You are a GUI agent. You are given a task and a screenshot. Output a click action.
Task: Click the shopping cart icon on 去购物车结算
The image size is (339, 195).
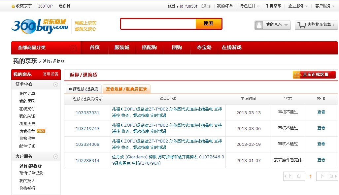(301, 25)
